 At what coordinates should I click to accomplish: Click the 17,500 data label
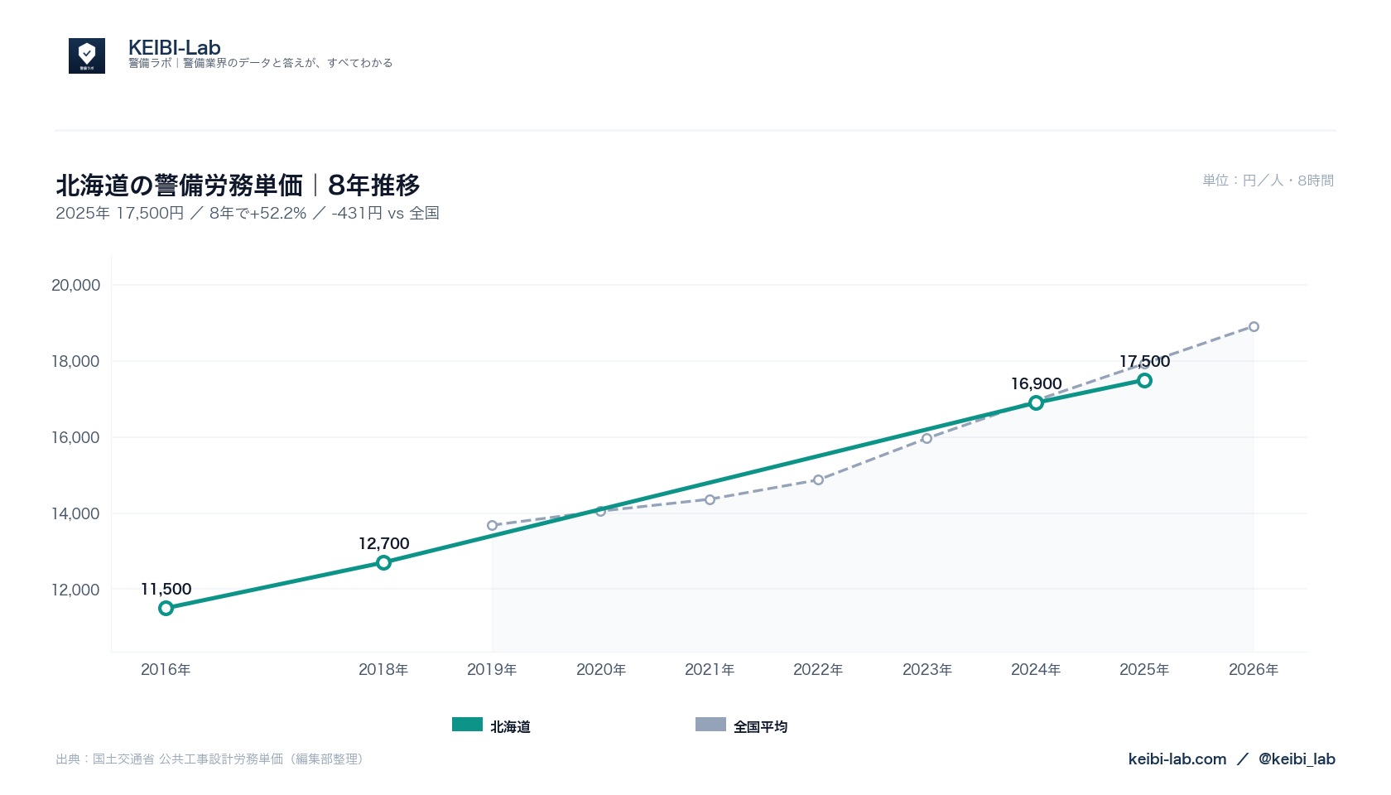pyautogui.click(x=1144, y=361)
